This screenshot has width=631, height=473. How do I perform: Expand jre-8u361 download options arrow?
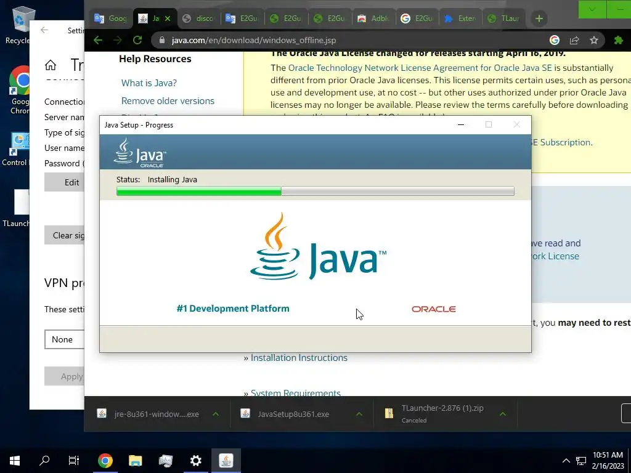(216, 414)
